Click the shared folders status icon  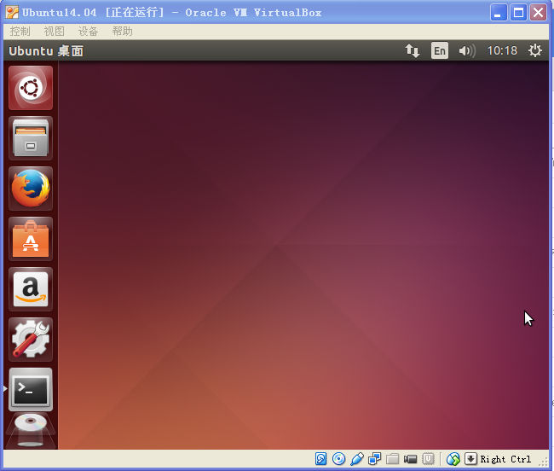coord(393,459)
